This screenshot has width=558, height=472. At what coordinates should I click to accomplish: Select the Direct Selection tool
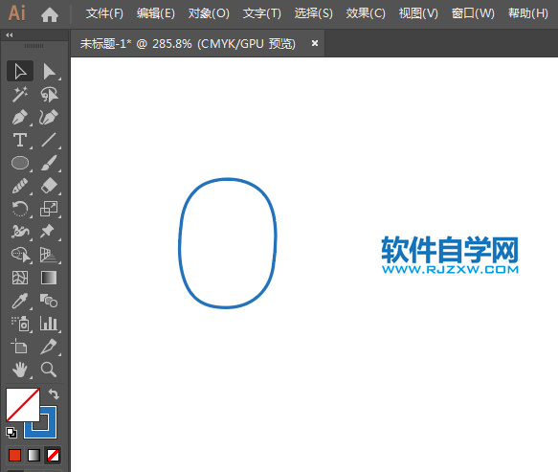[x=49, y=71]
